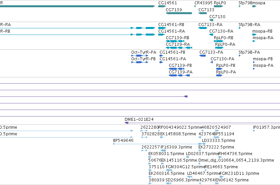280x185 pixels.
Task: Click the 3702828 feature label
Action: (151, 134)
